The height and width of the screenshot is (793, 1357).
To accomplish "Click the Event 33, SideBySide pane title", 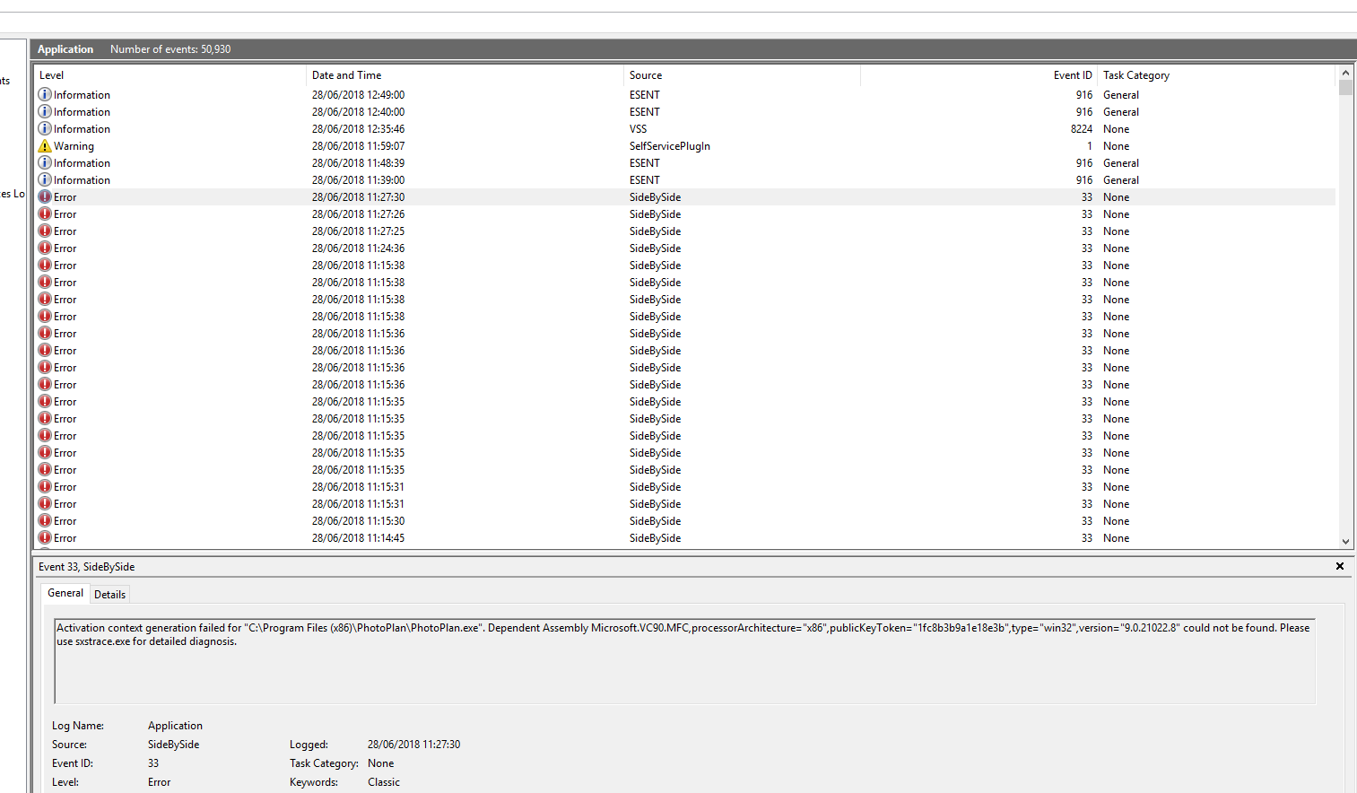I will click(86, 566).
